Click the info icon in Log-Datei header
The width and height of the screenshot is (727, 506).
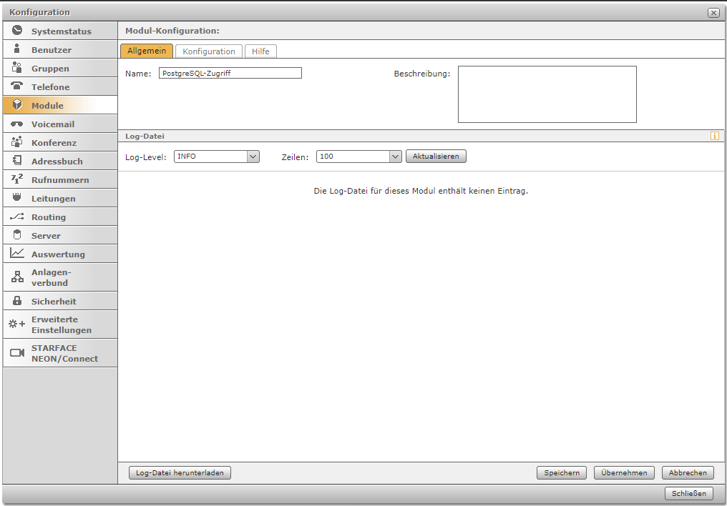point(714,135)
